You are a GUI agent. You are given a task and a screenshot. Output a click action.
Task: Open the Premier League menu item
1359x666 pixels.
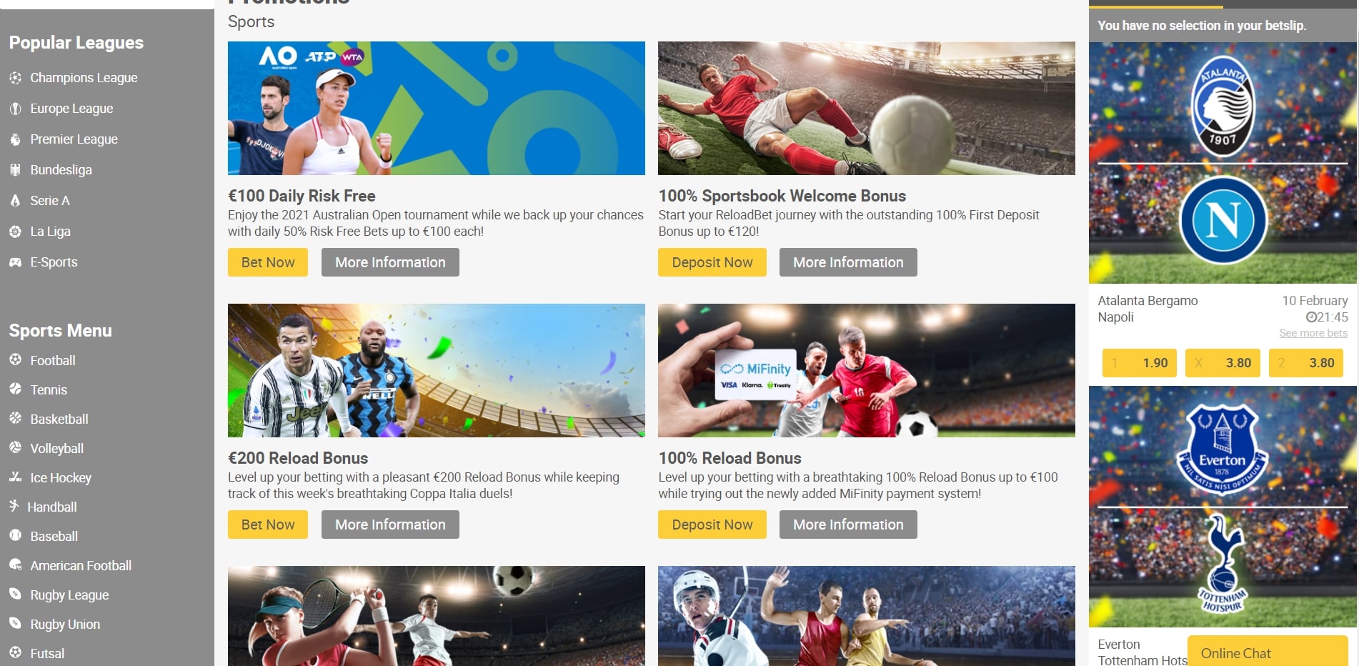pyautogui.click(x=74, y=139)
